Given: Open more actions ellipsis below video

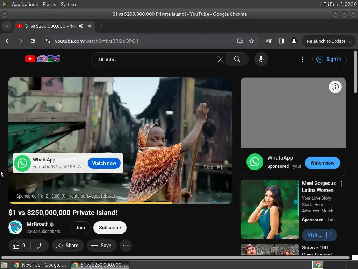Looking at the screenshot, I should (126, 246).
